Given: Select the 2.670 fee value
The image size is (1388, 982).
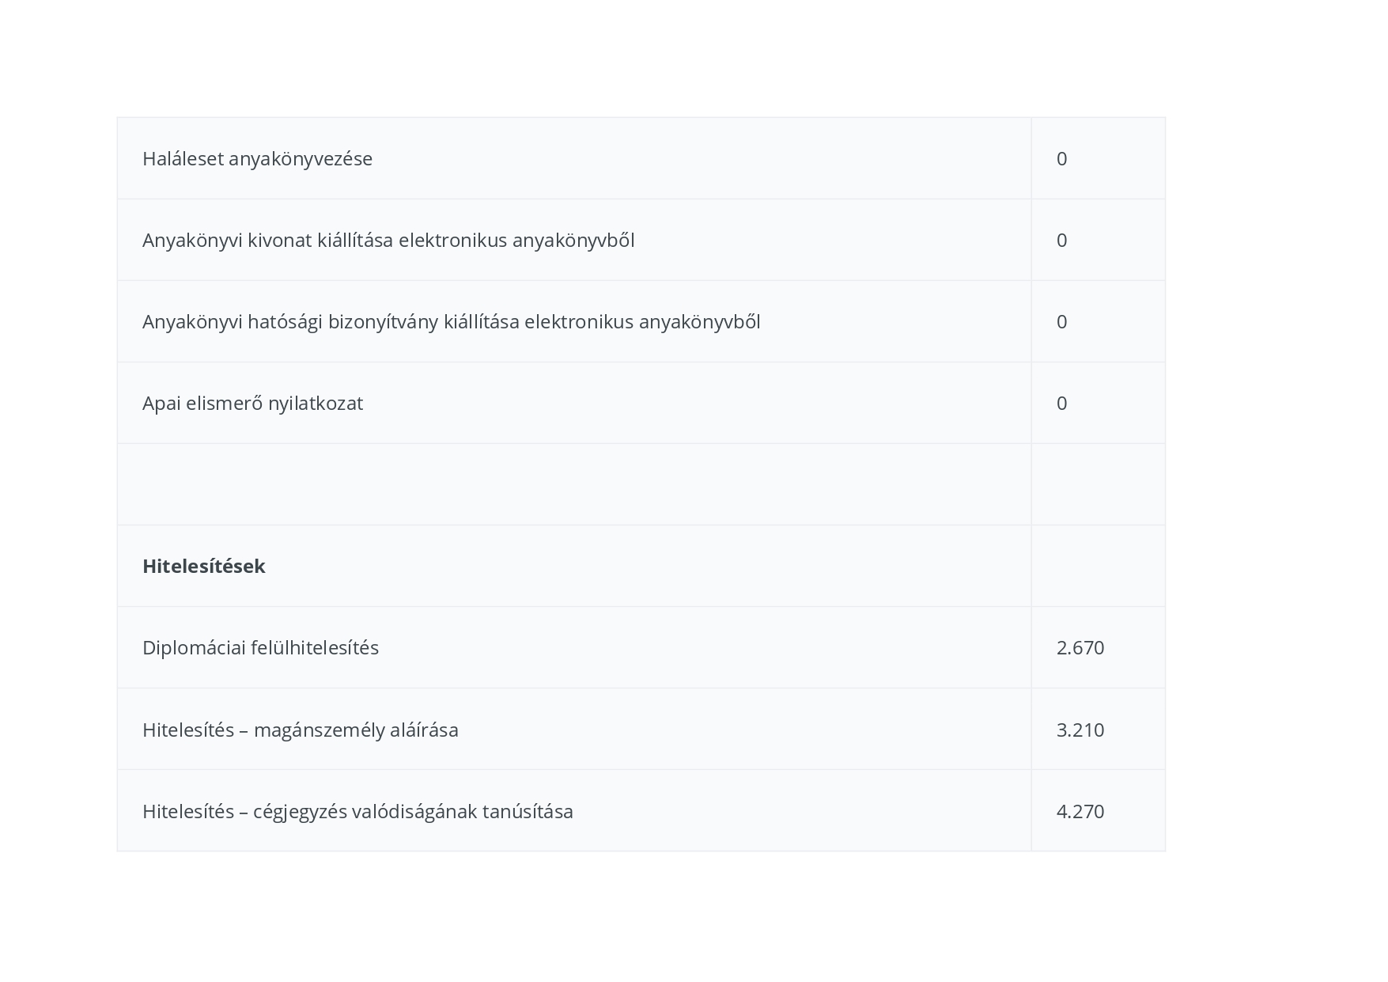Looking at the screenshot, I should (x=1080, y=648).
